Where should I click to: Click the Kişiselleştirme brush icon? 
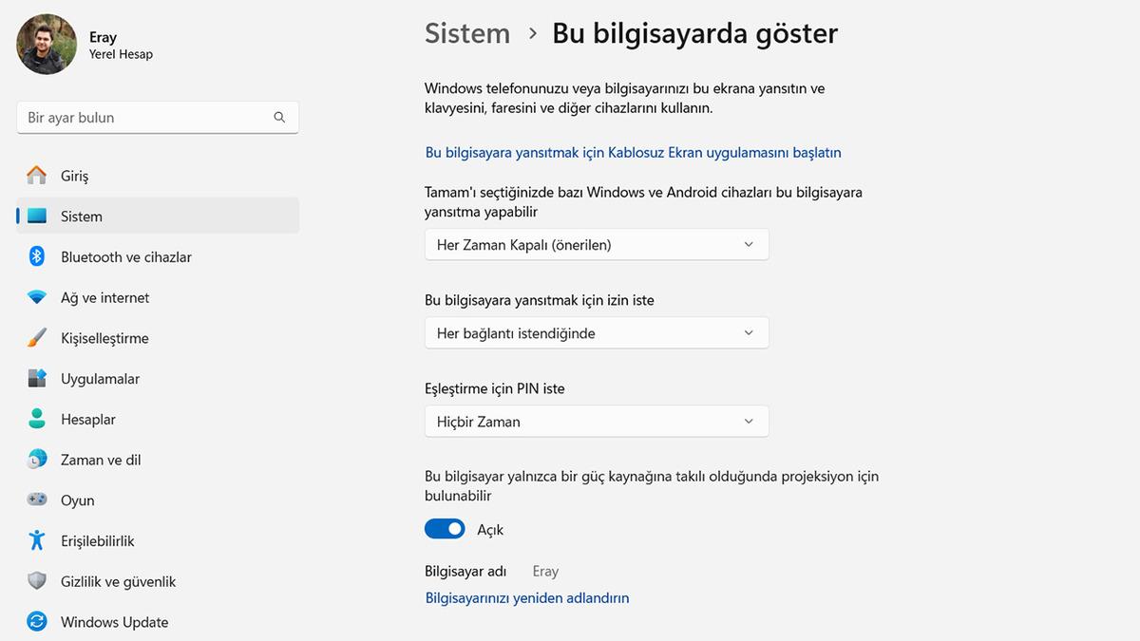35,337
